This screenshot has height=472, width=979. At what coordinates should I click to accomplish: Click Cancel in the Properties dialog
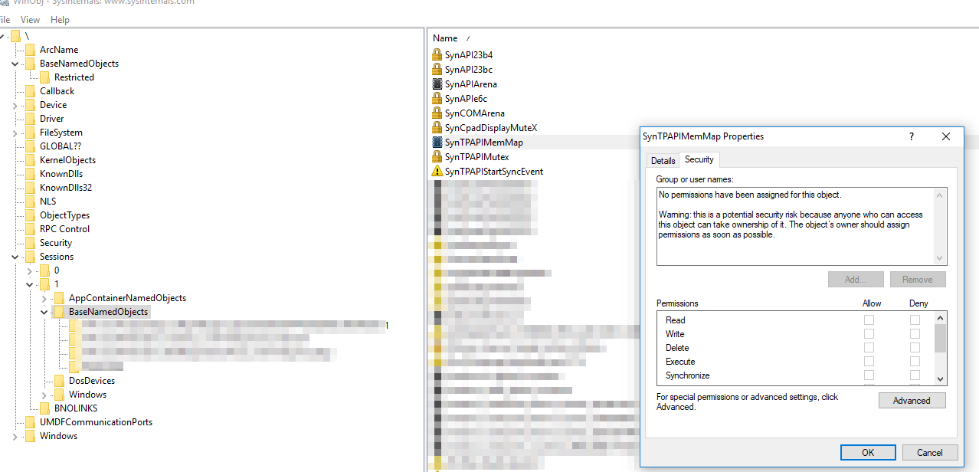click(x=930, y=453)
